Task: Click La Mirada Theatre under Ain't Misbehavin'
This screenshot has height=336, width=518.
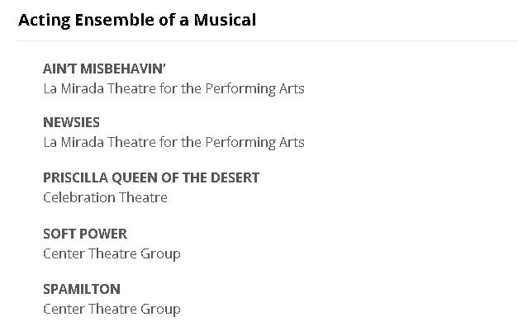Action: (x=173, y=88)
